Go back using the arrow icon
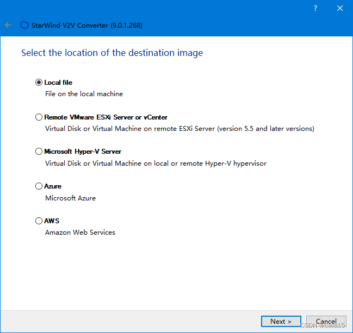Image resolution: width=353 pixels, height=333 pixels. tap(8, 25)
